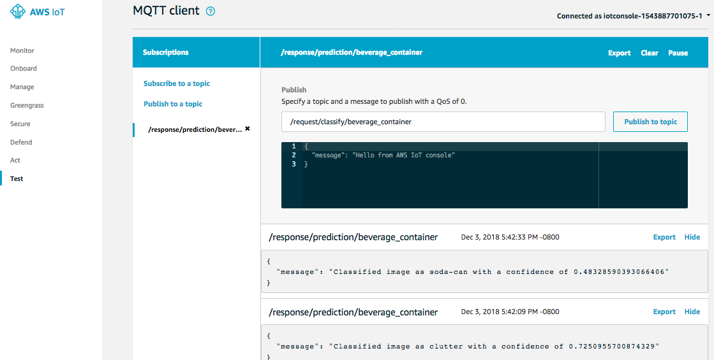Select Manage in the sidebar
Viewport: 714px width, 360px height.
(22, 87)
